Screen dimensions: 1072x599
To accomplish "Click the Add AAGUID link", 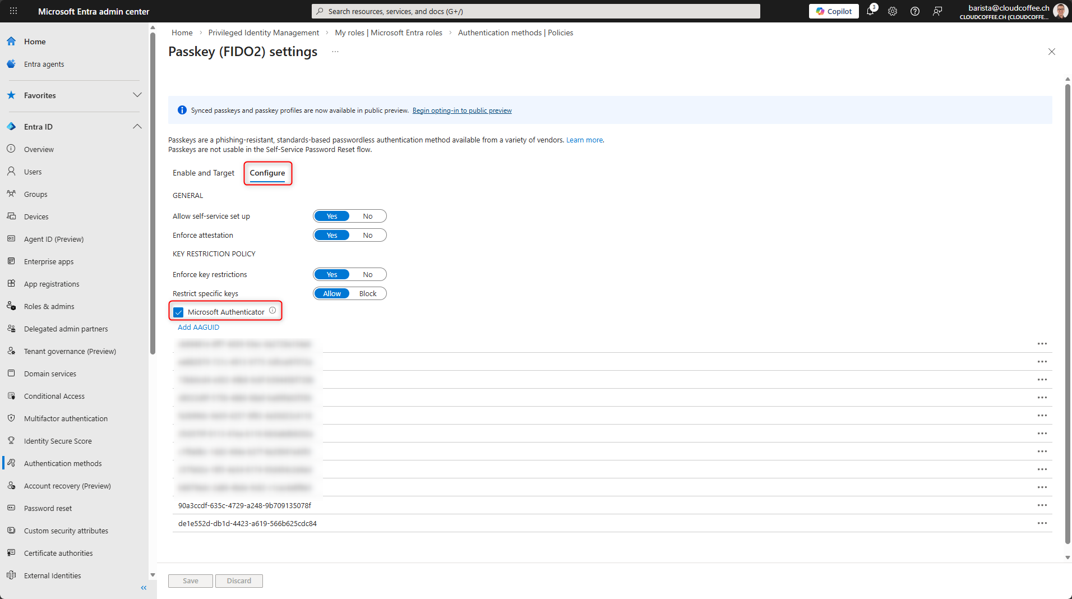I will (198, 328).
